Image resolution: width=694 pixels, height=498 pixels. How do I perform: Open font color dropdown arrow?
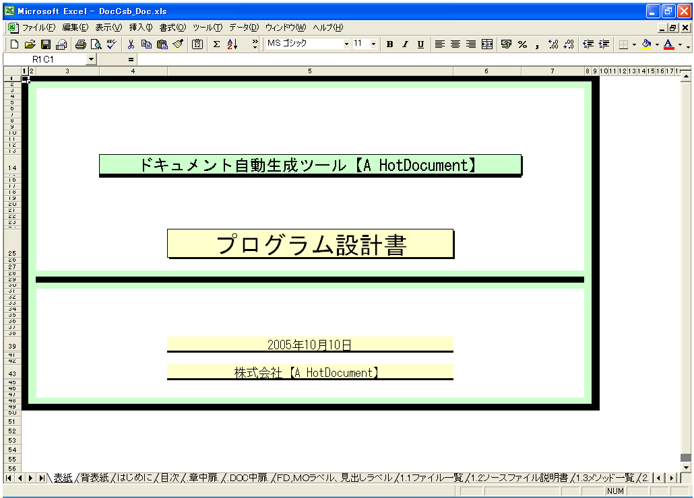[x=681, y=44]
